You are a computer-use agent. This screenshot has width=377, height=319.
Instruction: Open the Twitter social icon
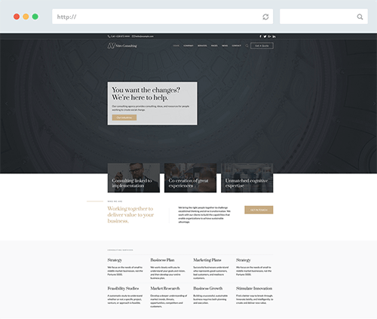click(x=265, y=36)
